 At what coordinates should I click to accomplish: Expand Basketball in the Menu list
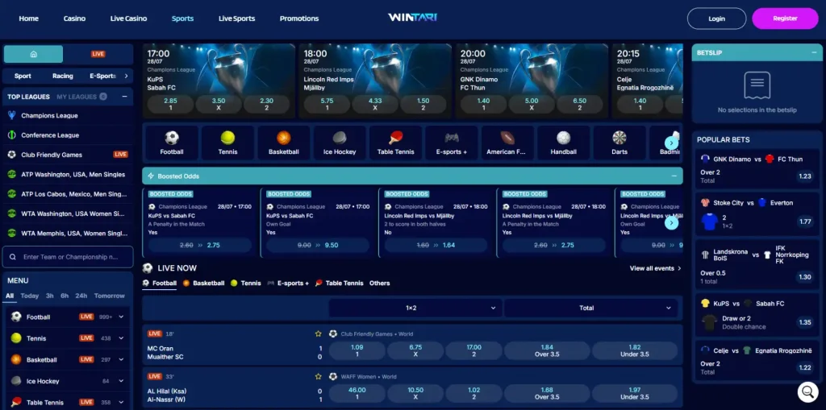121,360
